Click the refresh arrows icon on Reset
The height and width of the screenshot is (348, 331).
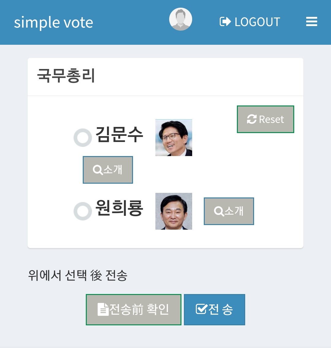tap(252, 119)
